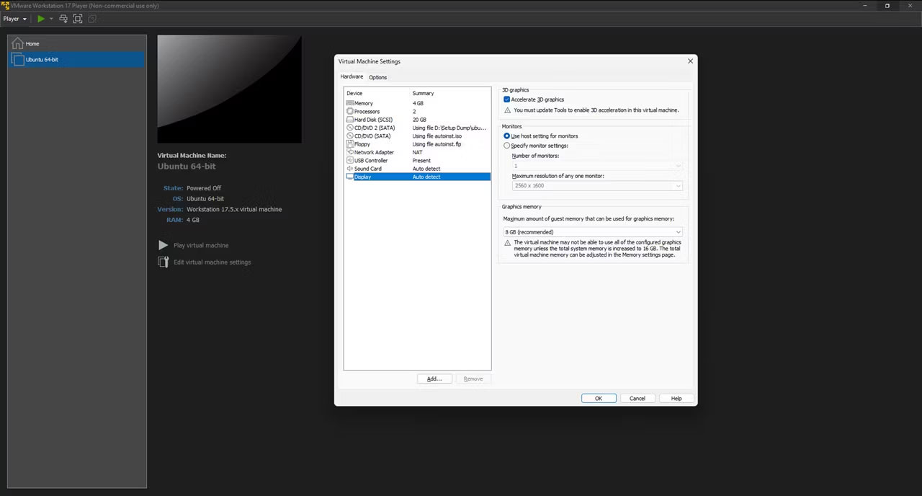Click the VM preview thumbnail
The height and width of the screenshot is (496, 922).
click(x=230, y=89)
